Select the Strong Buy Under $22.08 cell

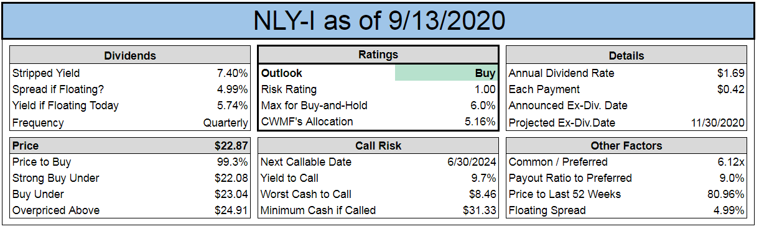coord(232,178)
